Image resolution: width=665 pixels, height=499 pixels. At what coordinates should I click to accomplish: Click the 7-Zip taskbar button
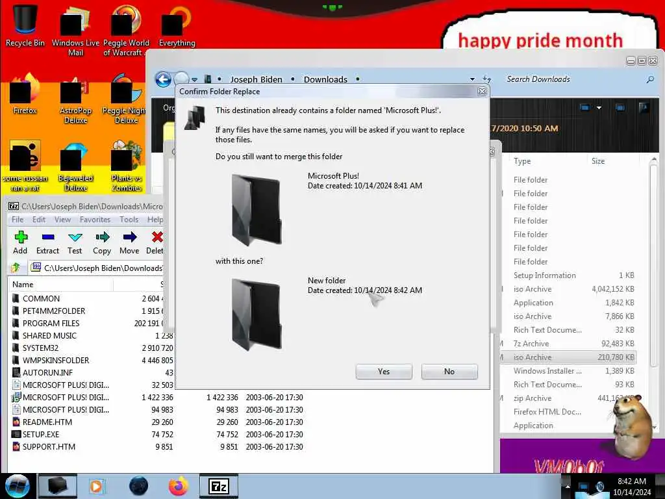click(x=219, y=486)
